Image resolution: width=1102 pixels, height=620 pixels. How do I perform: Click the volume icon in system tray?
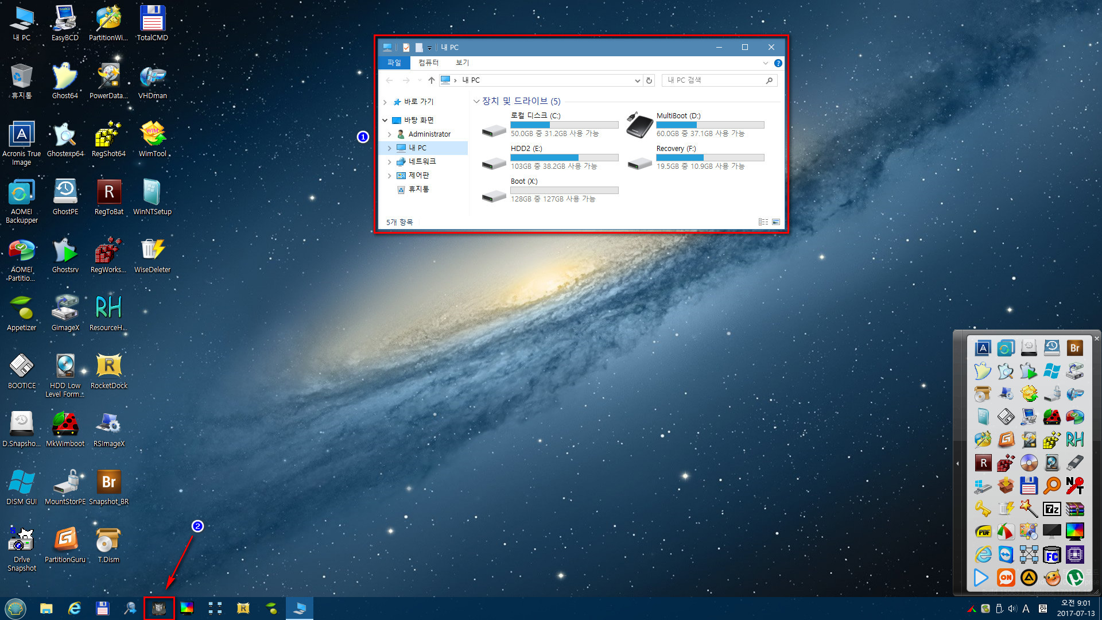pos(1012,609)
